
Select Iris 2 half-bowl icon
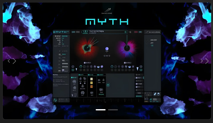point(130,66)
